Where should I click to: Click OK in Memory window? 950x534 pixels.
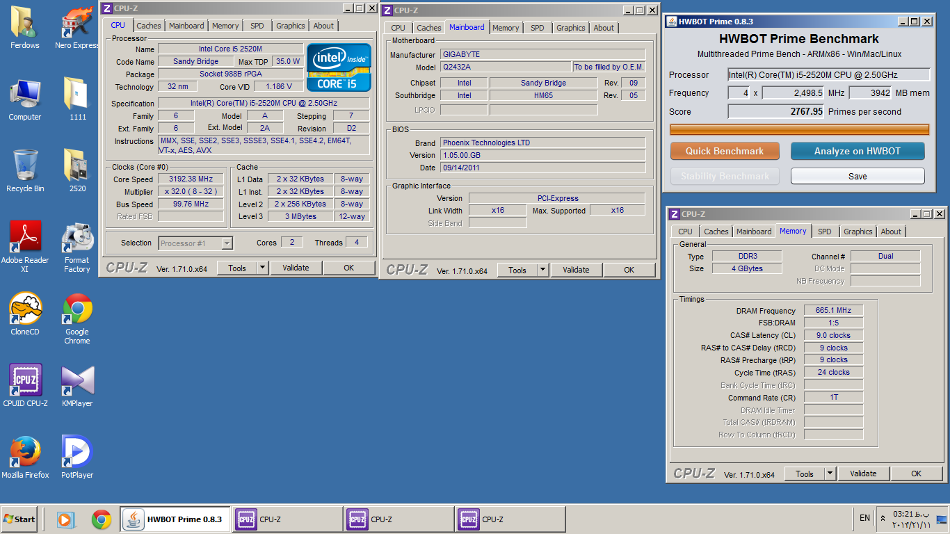point(917,474)
